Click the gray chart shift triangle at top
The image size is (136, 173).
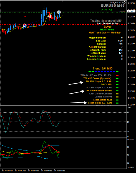pos(62,1)
